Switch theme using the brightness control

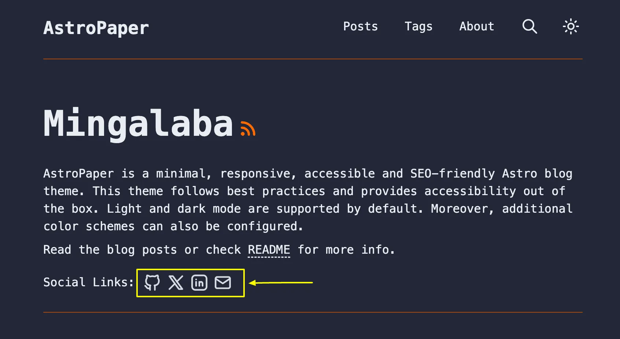click(x=570, y=26)
